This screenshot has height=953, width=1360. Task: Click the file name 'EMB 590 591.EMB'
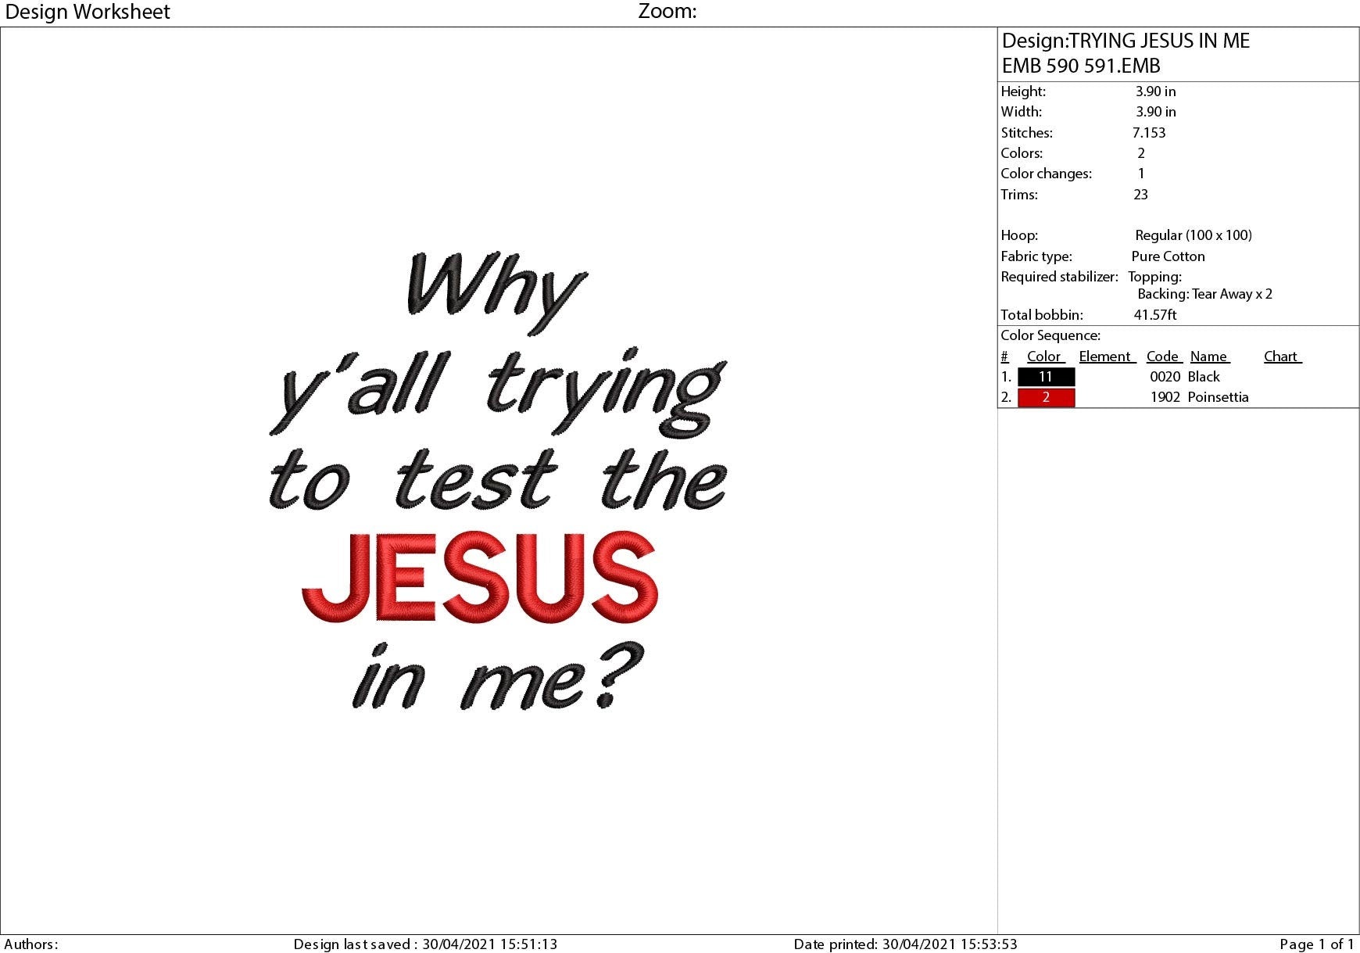[x=1081, y=66]
